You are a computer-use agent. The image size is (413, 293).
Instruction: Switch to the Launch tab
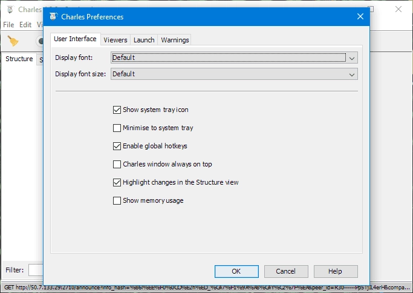(144, 40)
